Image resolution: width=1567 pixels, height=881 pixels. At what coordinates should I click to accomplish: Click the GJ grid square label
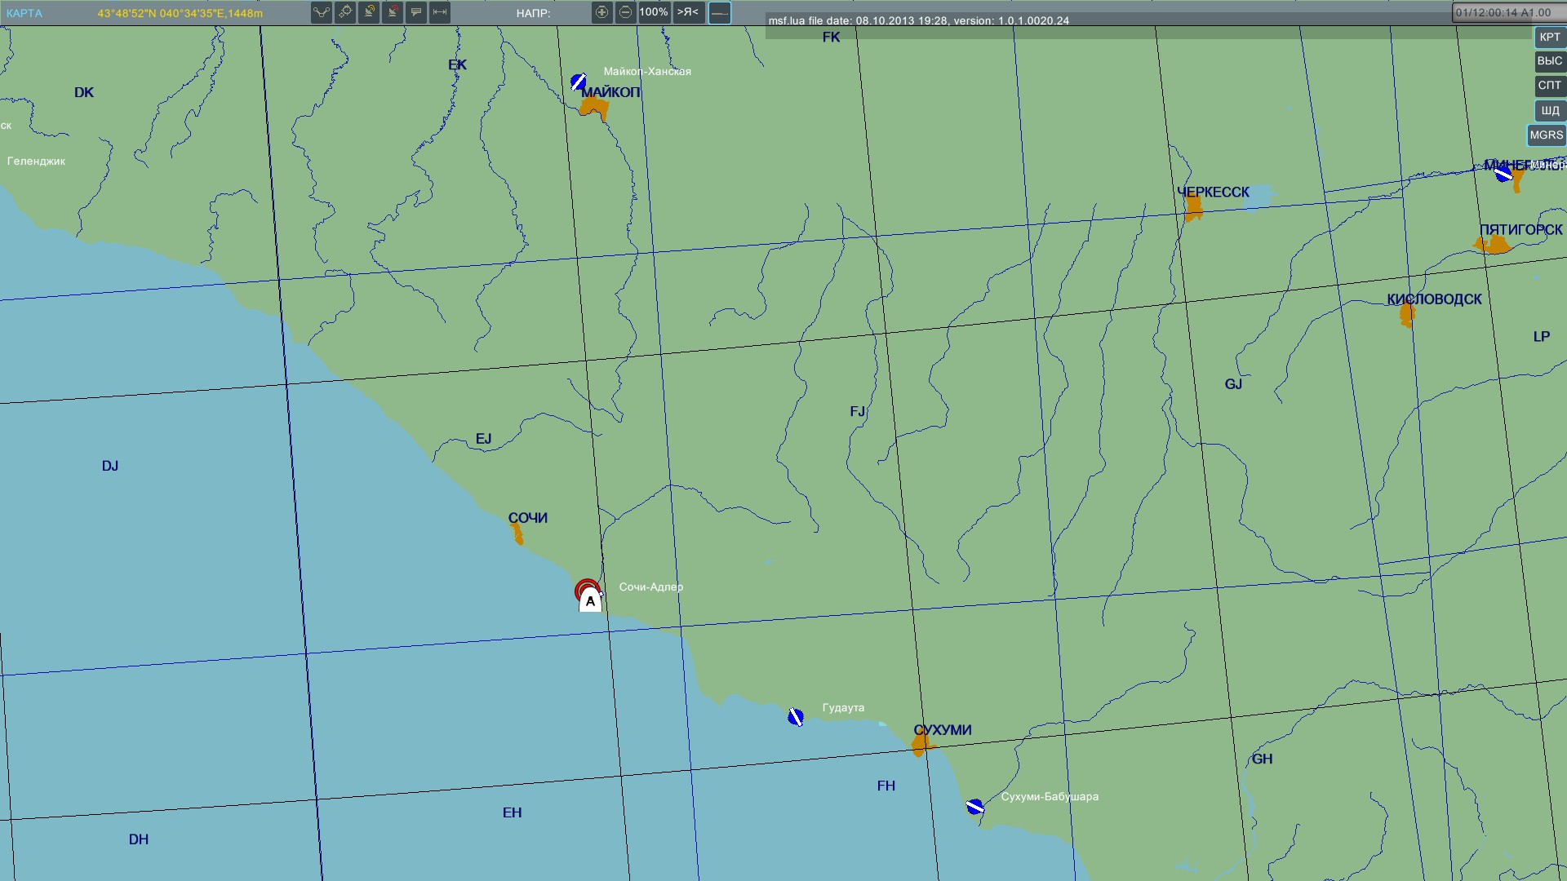[x=1233, y=383]
